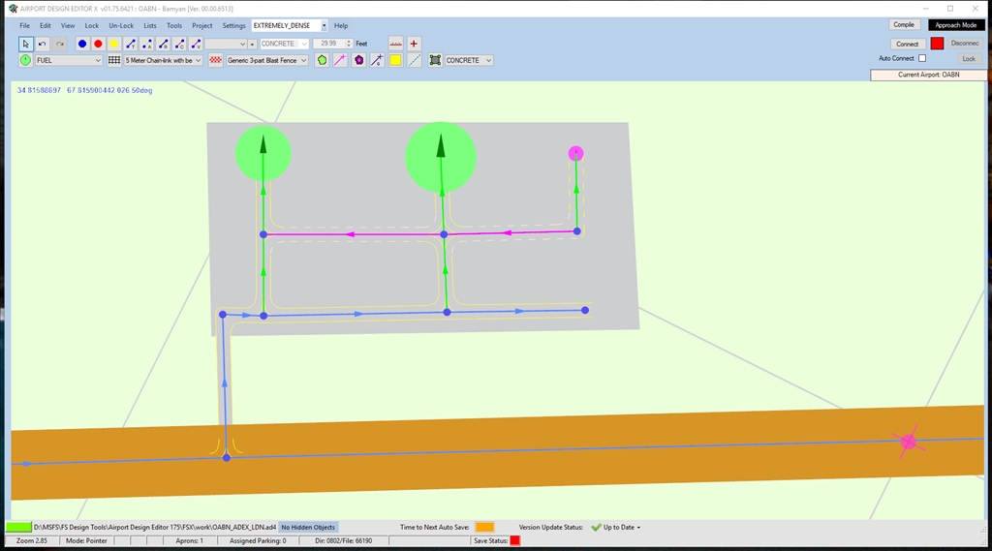Open the FUEL dropdown
The image size is (992, 551).
[x=69, y=60]
